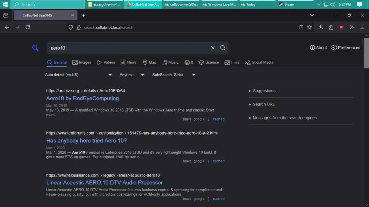Switch to Files category
Image resolution: width=369 pixels, height=207 pixels.
pyautogui.click(x=232, y=62)
